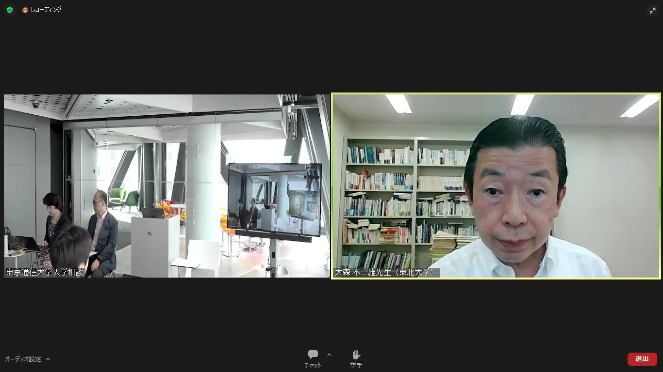The image size is (663, 372).
Task: Click the 東京通信大学入学相談 name label
Action: (45, 272)
